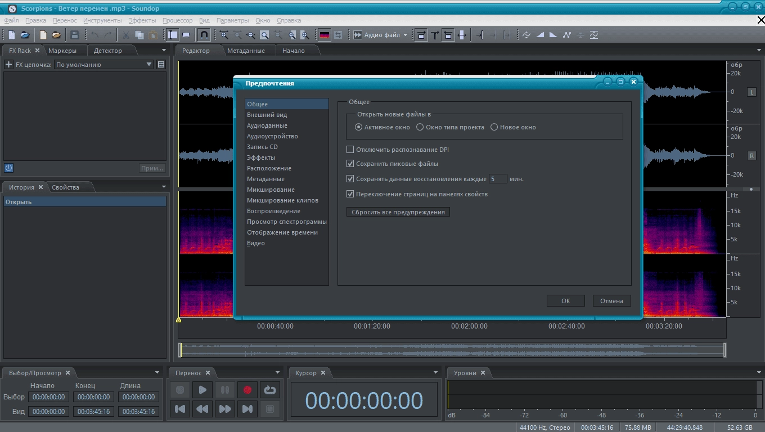The height and width of the screenshot is (432, 765).
Task: Click the L channel toggle button
Action: pyautogui.click(x=751, y=92)
